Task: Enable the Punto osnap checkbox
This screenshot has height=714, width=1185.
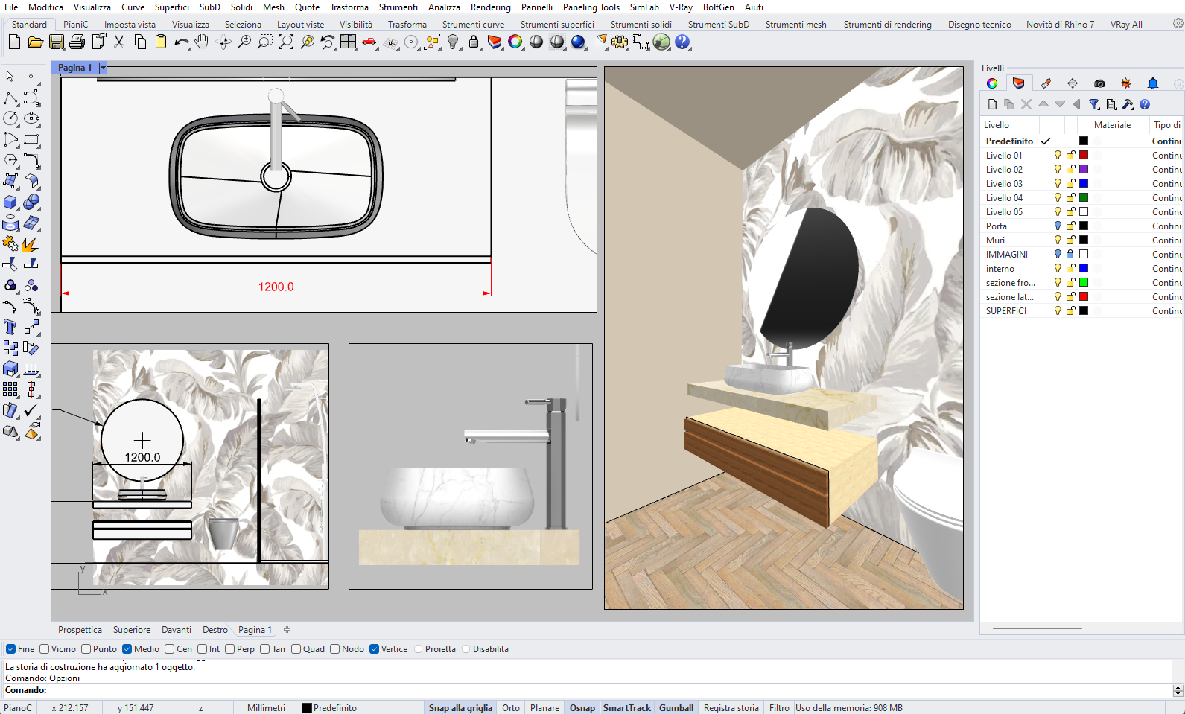Action: (x=86, y=649)
